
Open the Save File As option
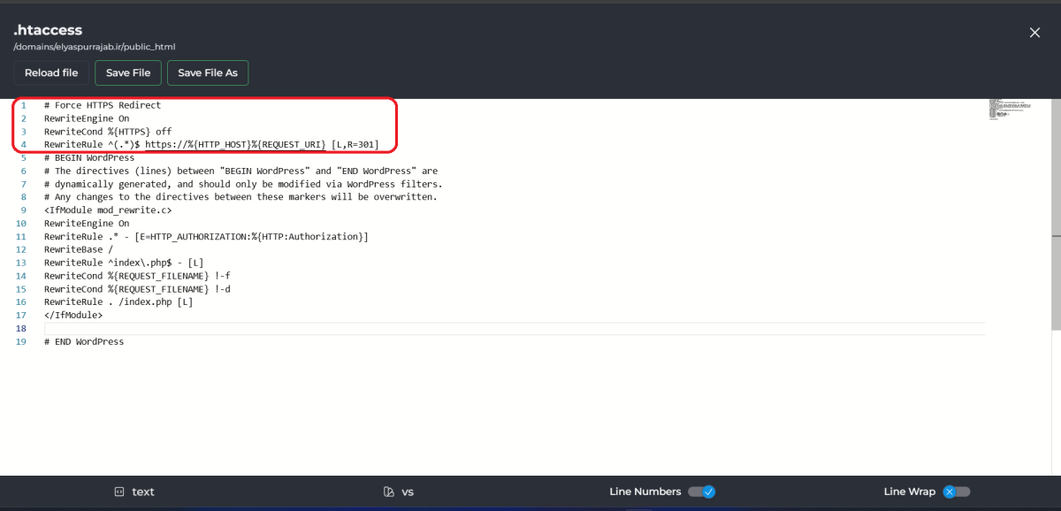pos(208,72)
